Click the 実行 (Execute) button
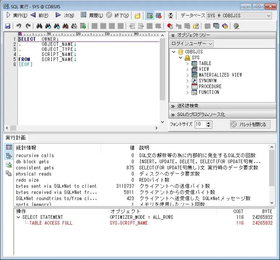280x260 pixels. 17,16
